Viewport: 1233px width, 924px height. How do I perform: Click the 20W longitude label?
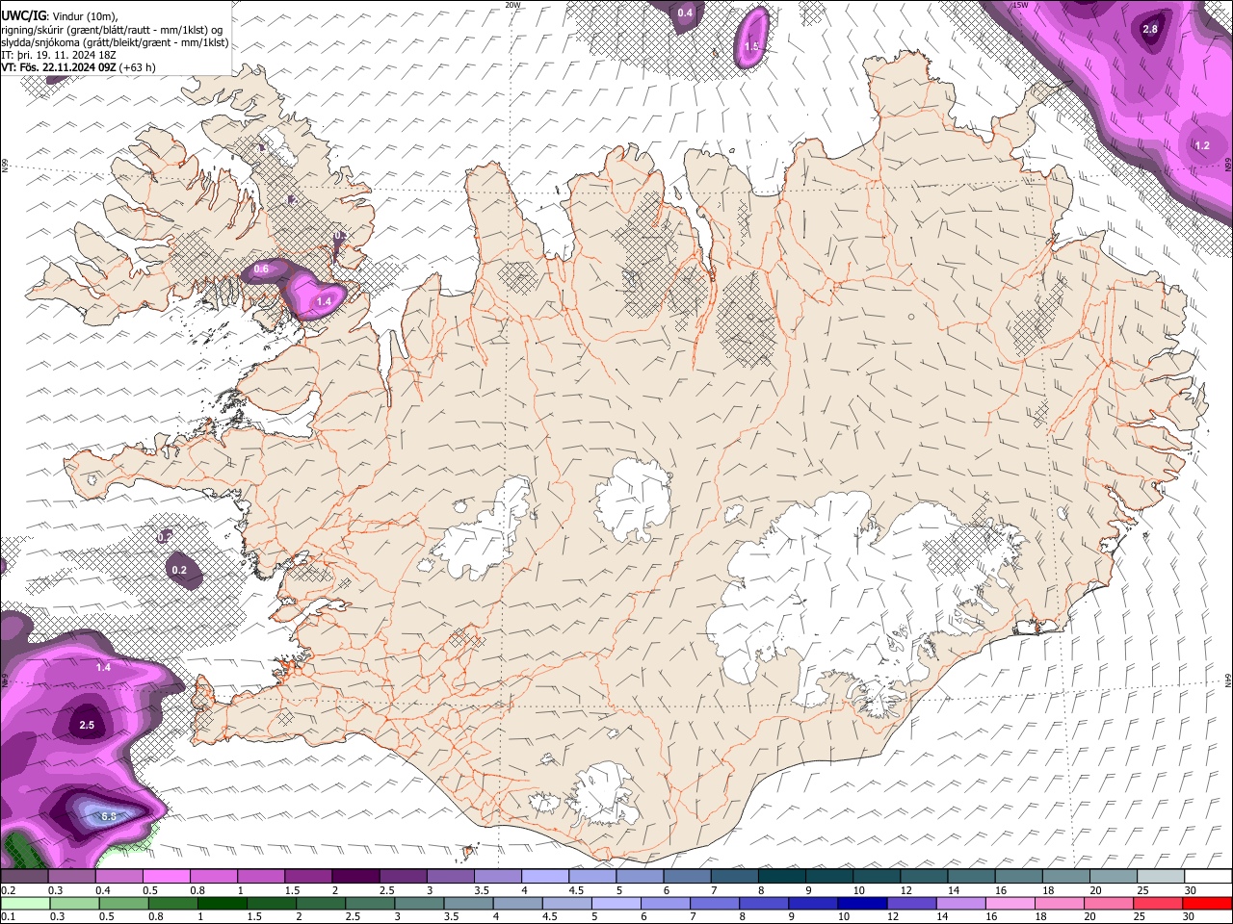[512, 5]
